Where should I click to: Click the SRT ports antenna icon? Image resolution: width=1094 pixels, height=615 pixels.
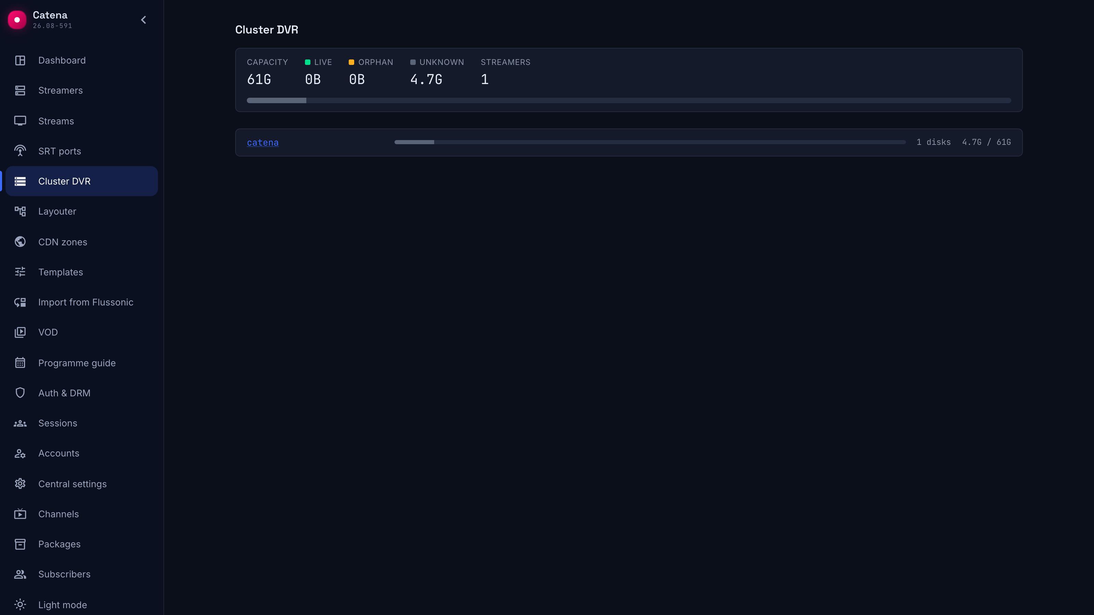(20, 151)
